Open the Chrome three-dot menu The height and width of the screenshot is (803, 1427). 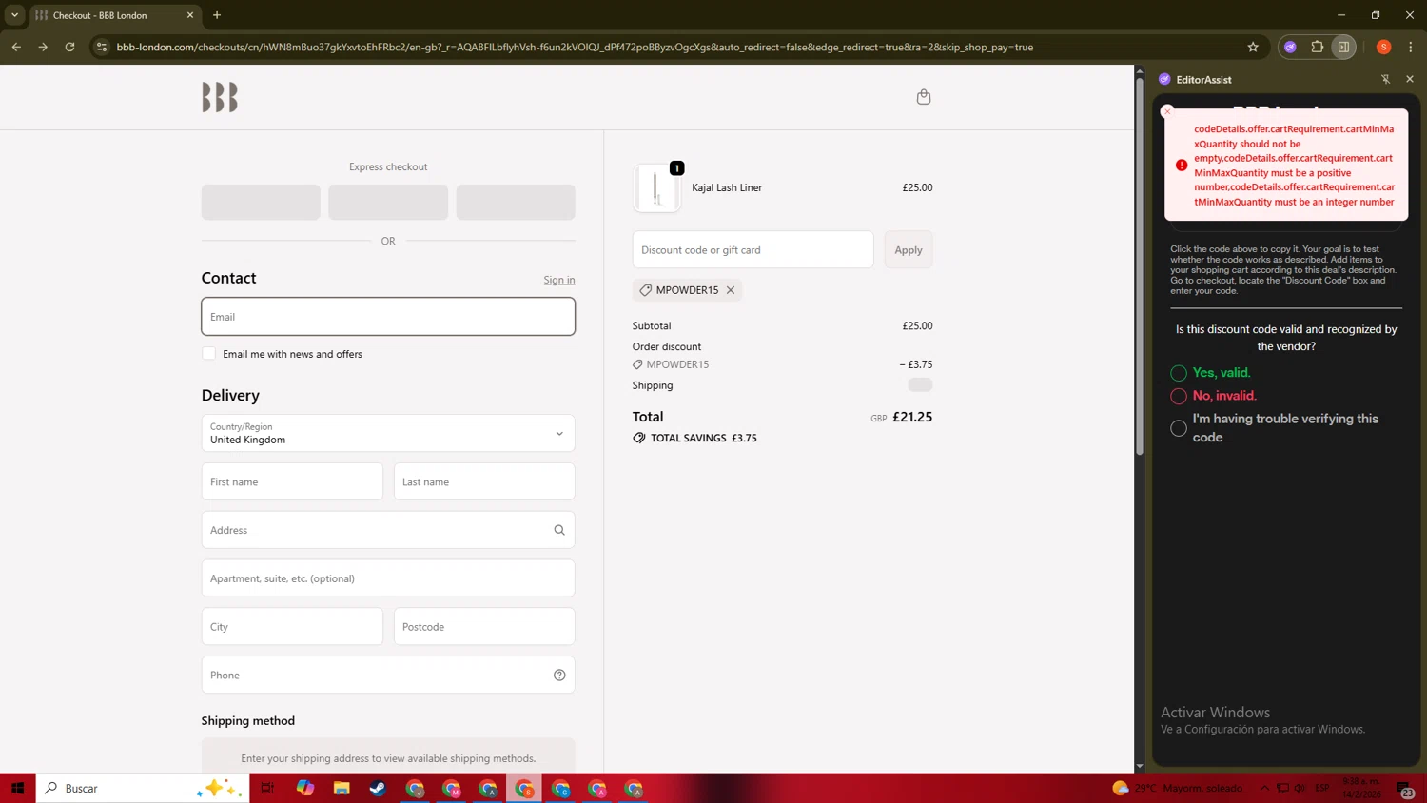tap(1410, 47)
